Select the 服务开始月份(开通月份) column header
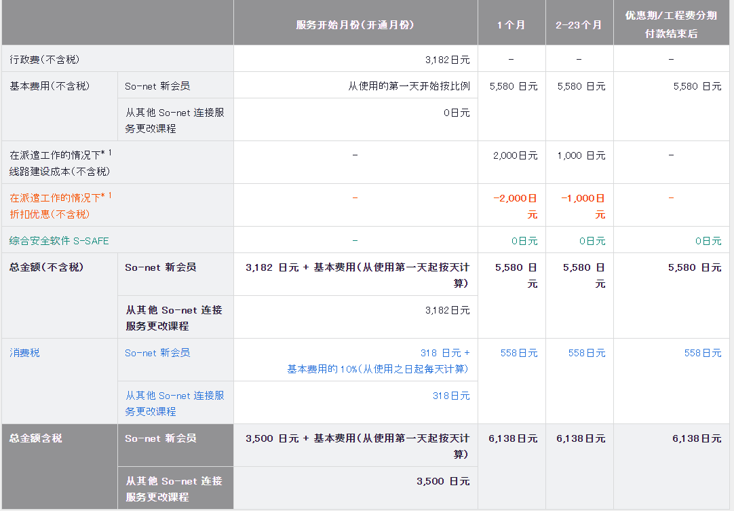Viewport: 734px width, 511px height. pos(355,25)
